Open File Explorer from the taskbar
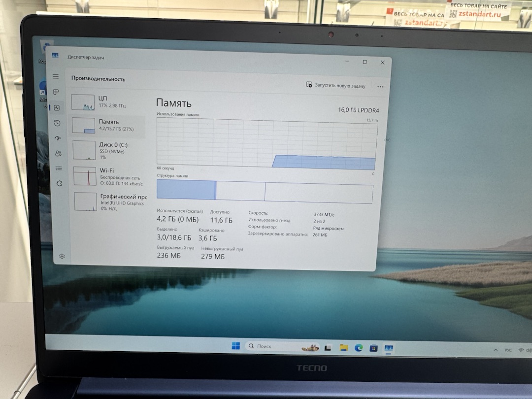Screen dimensions: 532x399 point(344,347)
